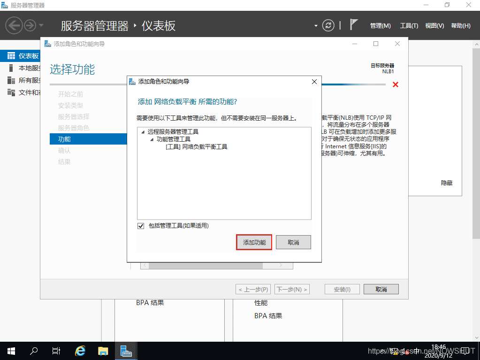Image resolution: width=480 pixels, height=360 pixels.
Task: Go to 确认 wizard step
Action: point(64,151)
